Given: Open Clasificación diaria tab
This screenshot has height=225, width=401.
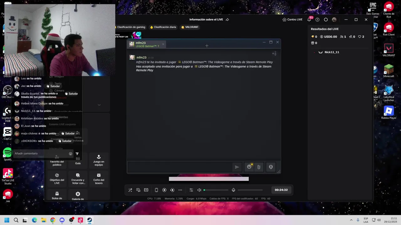Looking at the screenshot, I should click(x=163, y=27).
